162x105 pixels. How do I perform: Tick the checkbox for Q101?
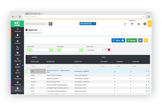pos(28,88)
